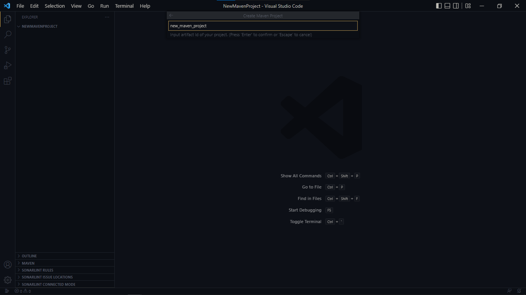Click the artifact Id input field

point(263,26)
